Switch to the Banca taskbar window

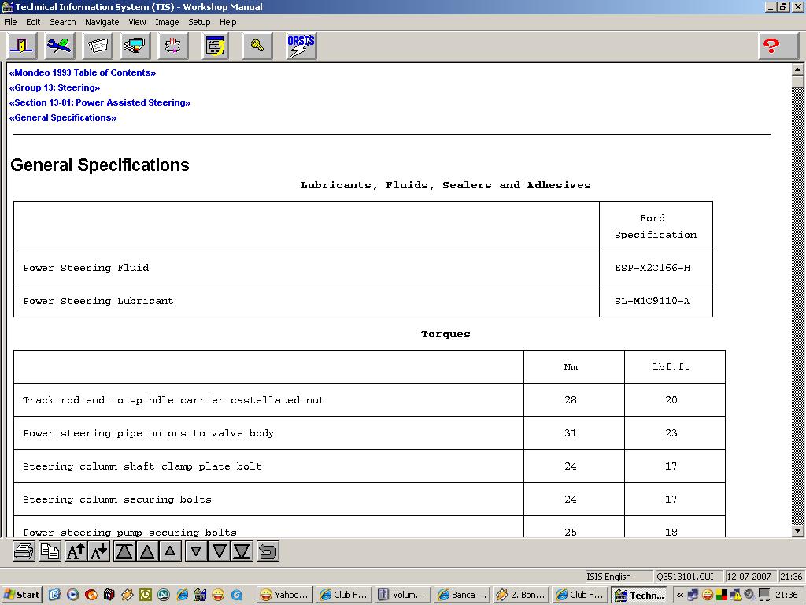461,595
